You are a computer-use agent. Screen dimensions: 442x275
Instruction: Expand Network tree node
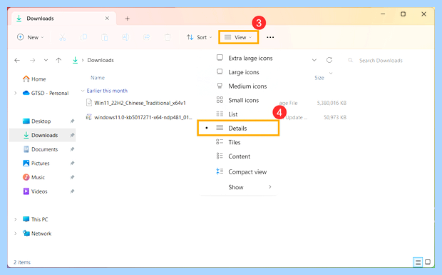coord(16,234)
